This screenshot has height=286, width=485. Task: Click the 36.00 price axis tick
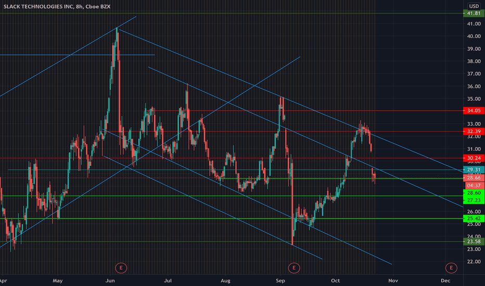click(474, 86)
